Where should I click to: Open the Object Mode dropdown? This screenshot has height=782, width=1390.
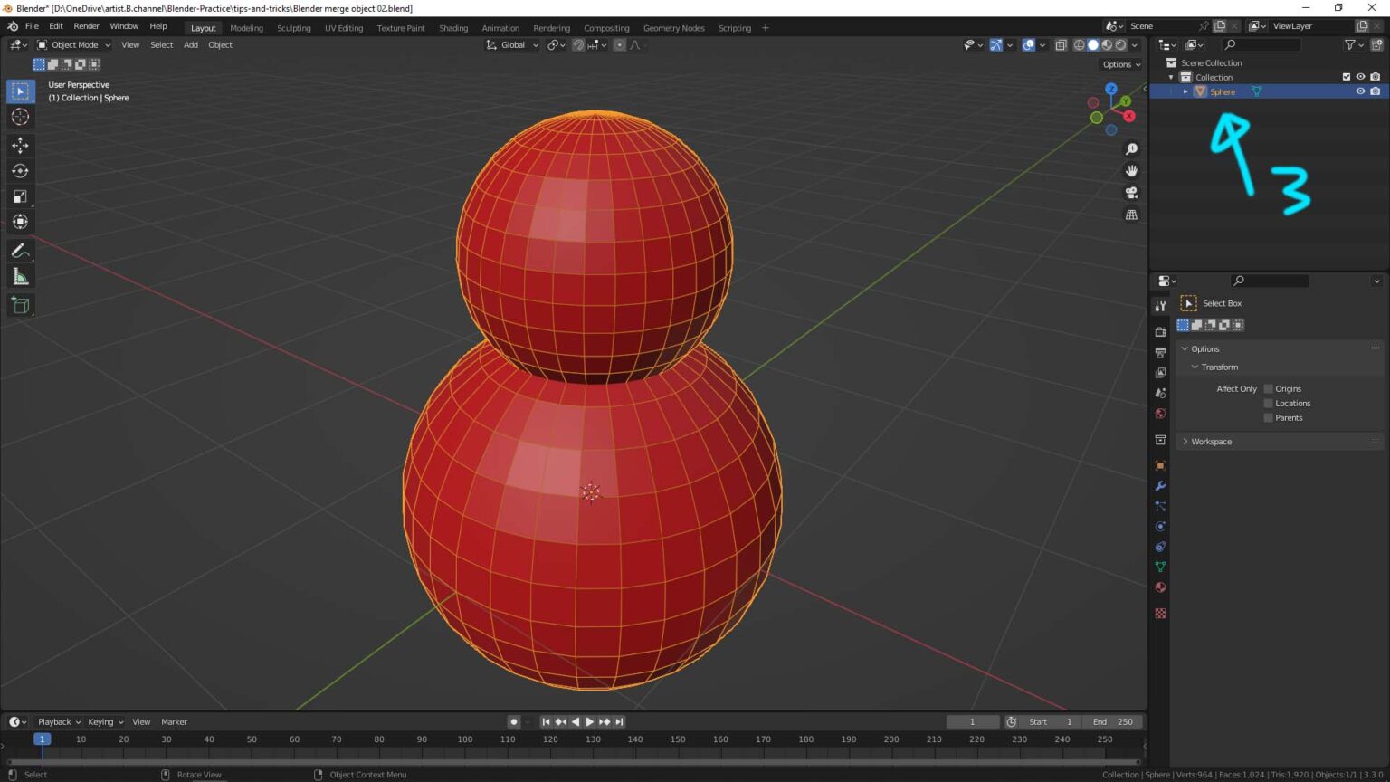tap(74, 44)
